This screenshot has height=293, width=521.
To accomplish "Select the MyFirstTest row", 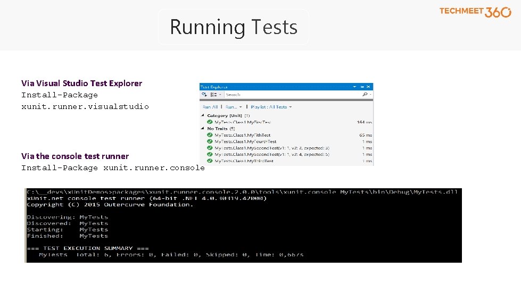I will [286, 122].
